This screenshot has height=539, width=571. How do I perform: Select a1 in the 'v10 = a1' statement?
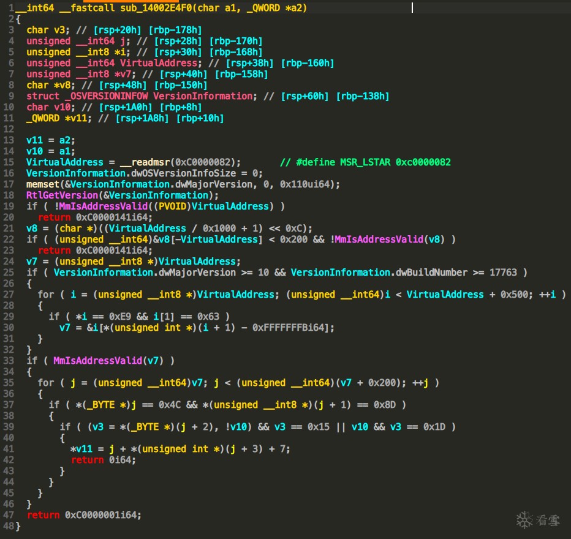(x=65, y=151)
